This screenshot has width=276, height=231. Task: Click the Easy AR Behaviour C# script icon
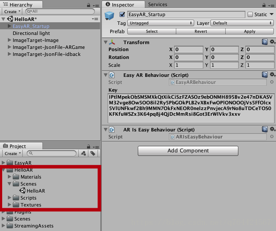coord(112,75)
